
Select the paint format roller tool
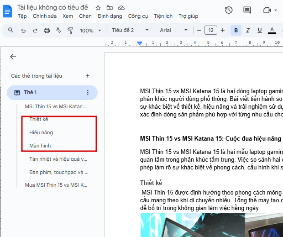[70, 30]
